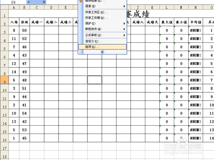The image size is (214, 160).
Task: Click 最大值 cell 0 in row 5
Action: [167, 47]
